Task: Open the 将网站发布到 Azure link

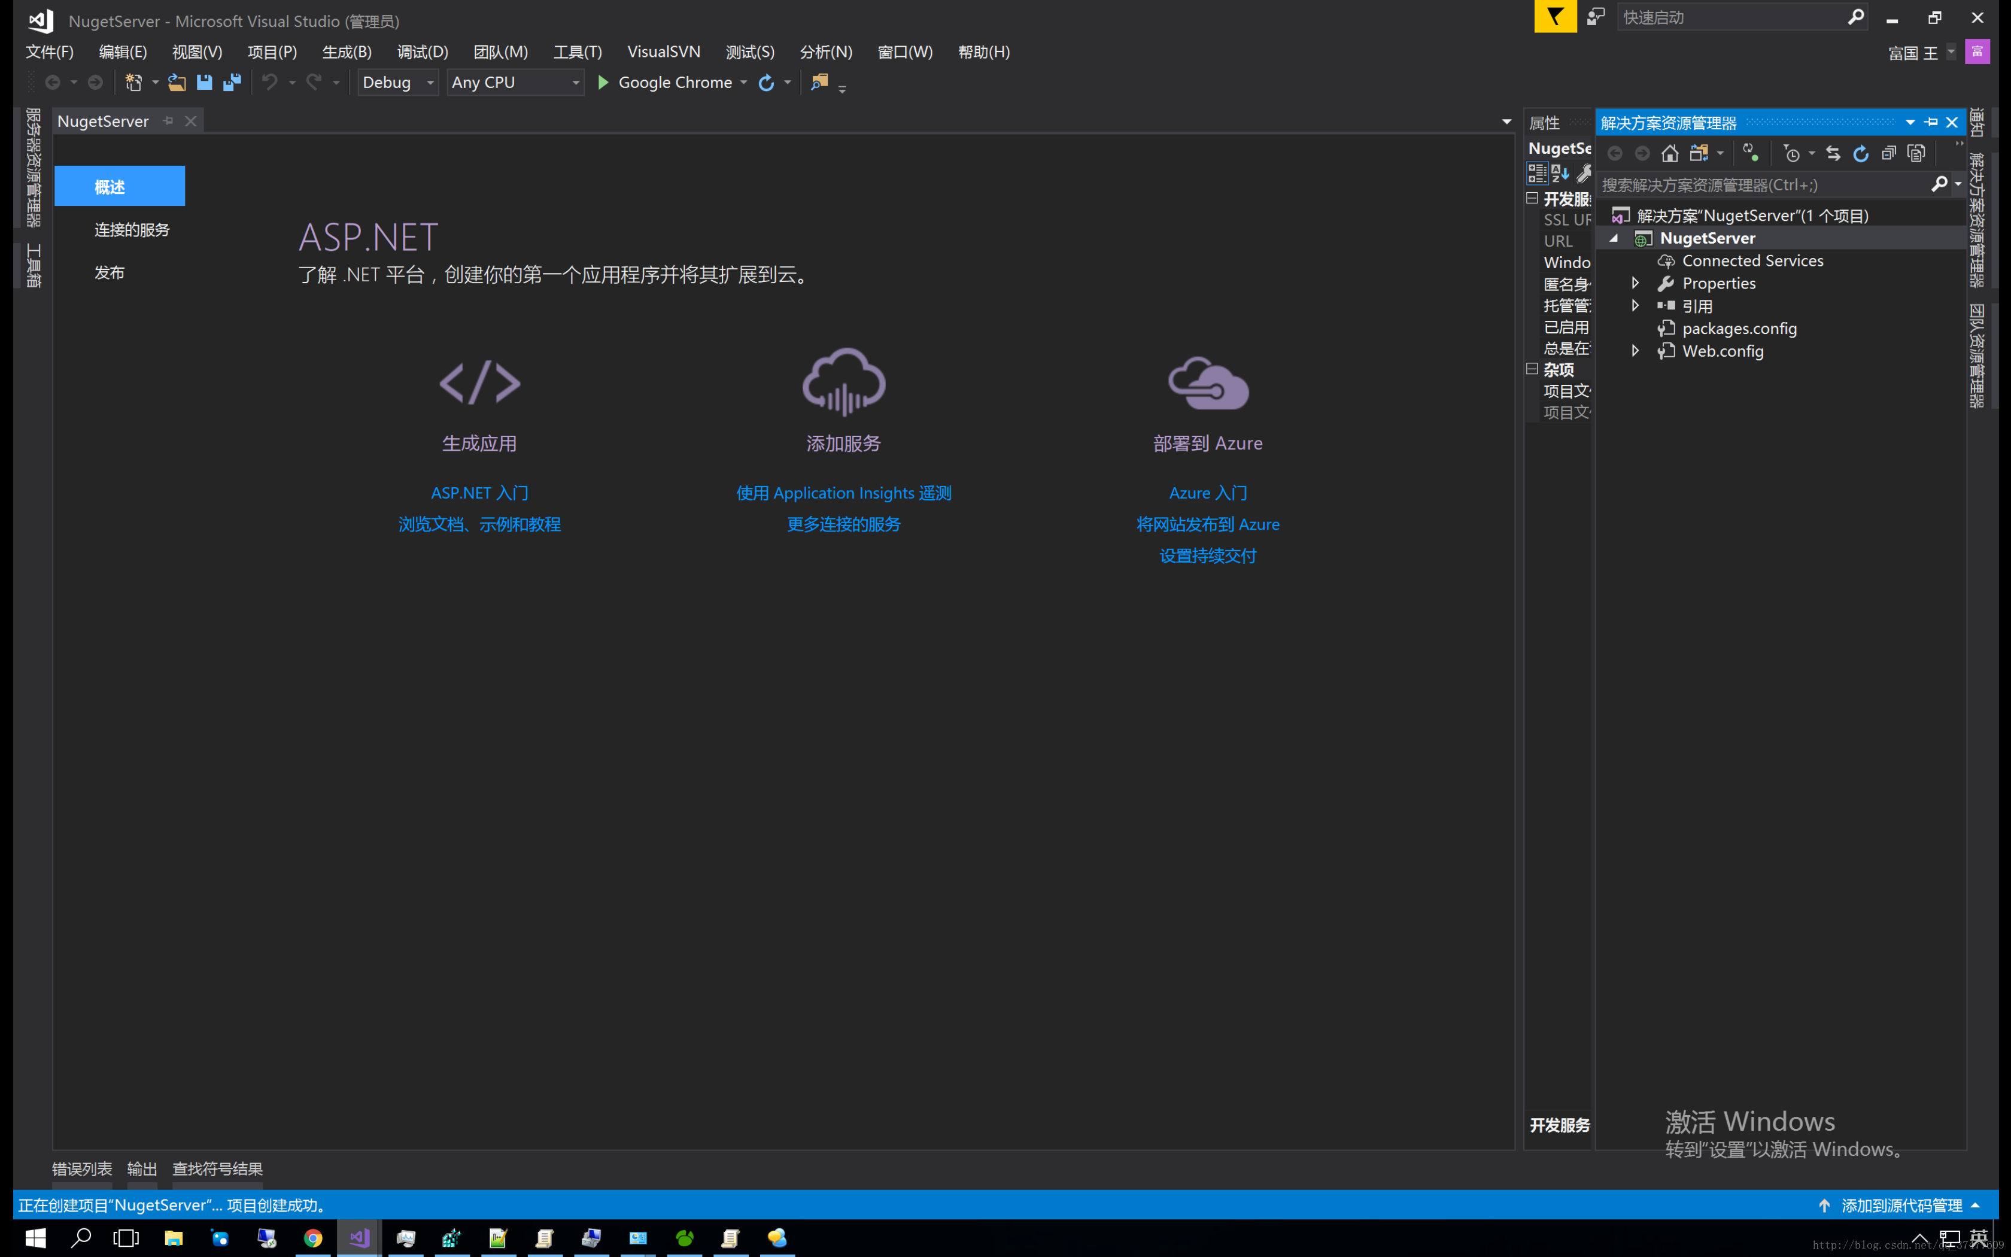Action: (1207, 524)
